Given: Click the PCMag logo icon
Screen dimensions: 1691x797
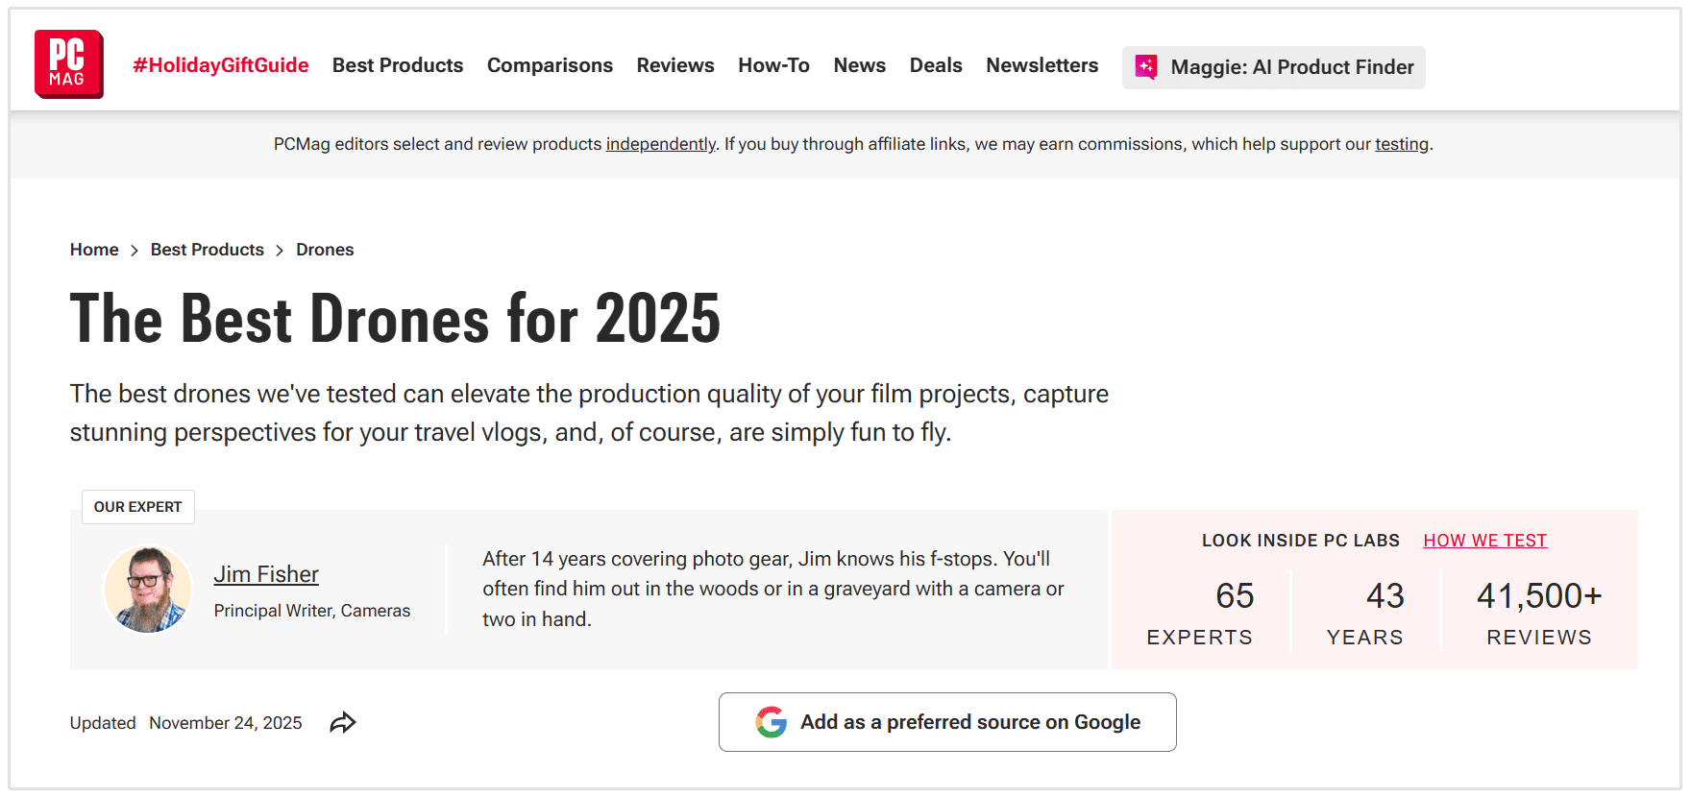Looking at the screenshot, I should [x=68, y=64].
